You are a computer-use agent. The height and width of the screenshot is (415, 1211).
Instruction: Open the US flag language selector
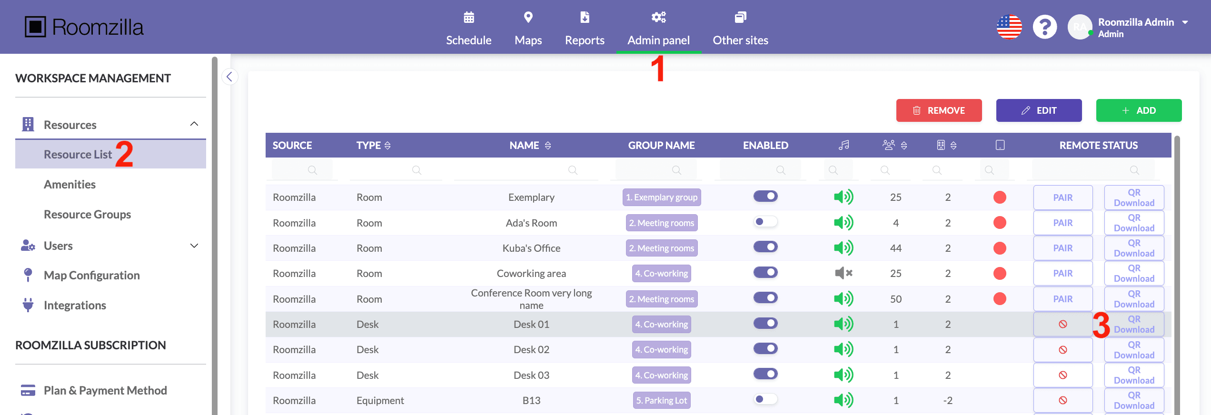(1009, 27)
